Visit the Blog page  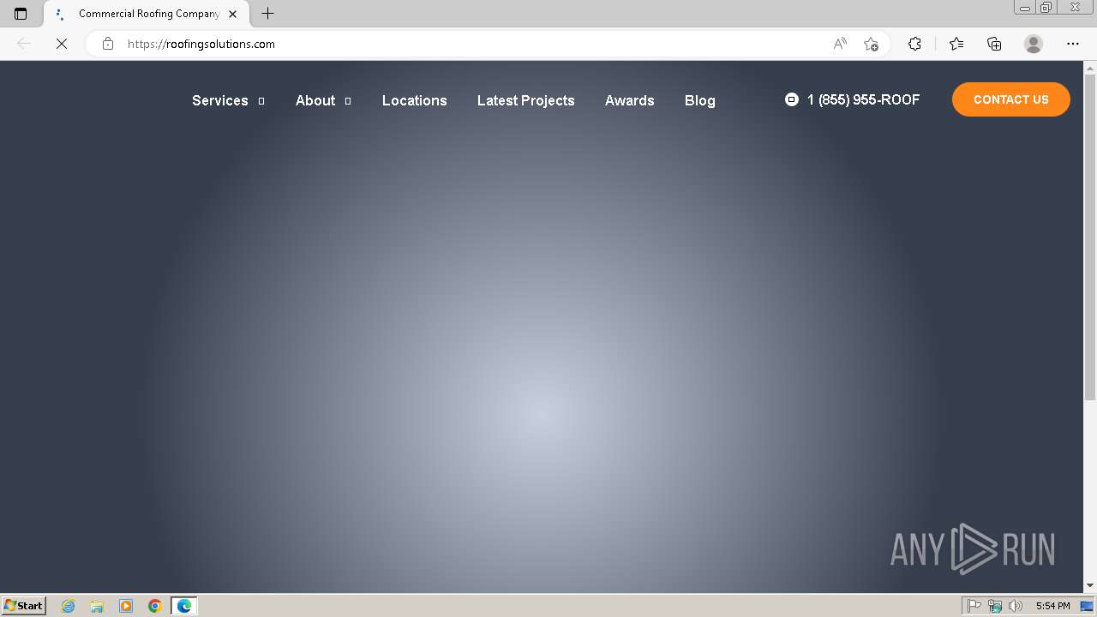point(700,100)
